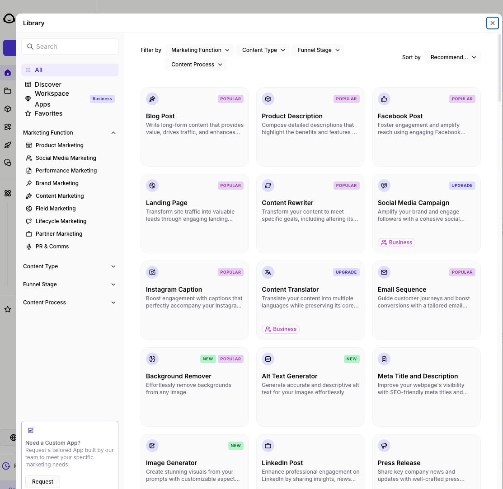This screenshot has height=489, width=503.
Task: Select Performance Marketing category
Action: point(70,171)
